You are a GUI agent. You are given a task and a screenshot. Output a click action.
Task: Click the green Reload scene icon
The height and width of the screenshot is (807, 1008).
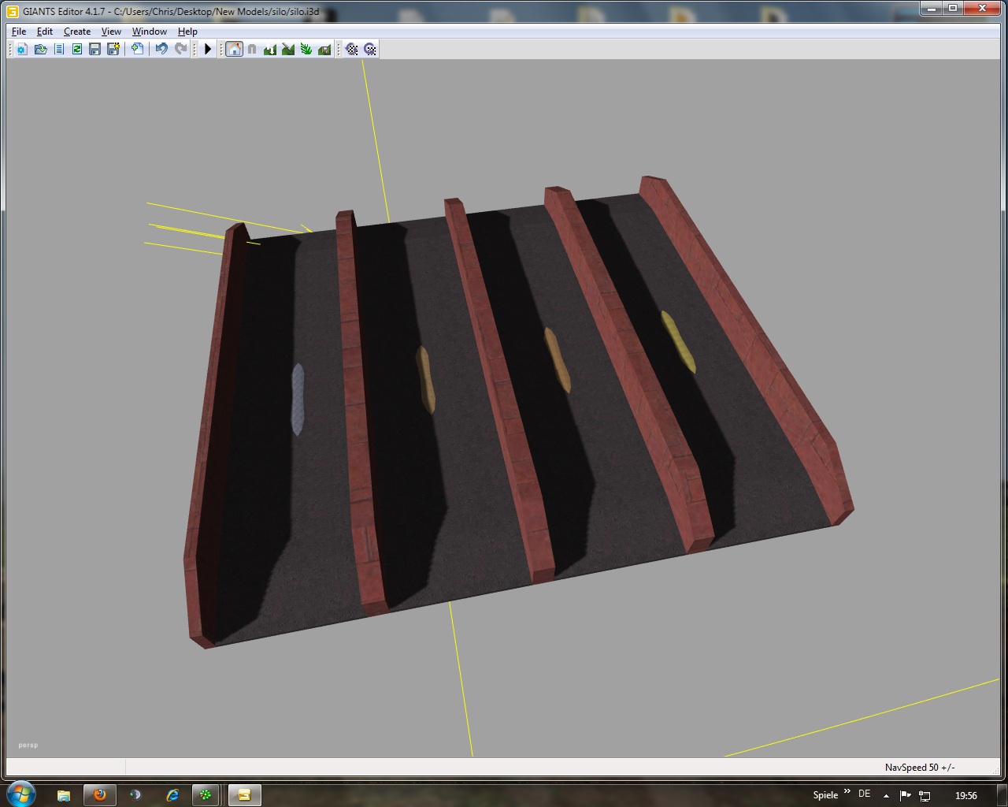click(x=76, y=49)
